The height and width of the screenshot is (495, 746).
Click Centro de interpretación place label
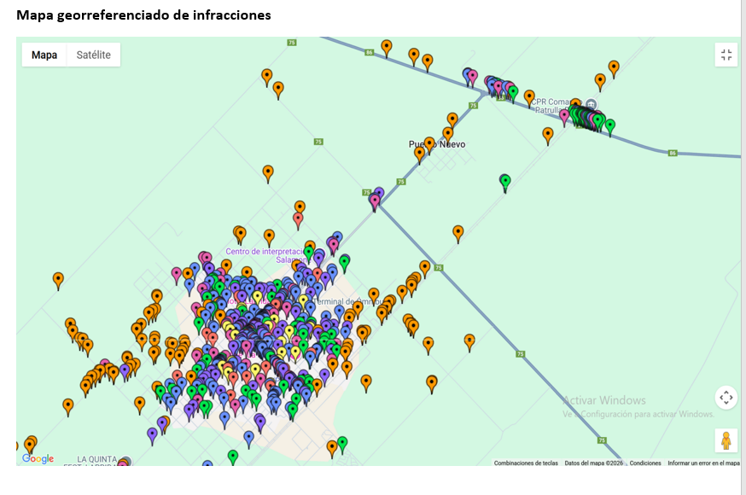click(x=263, y=252)
